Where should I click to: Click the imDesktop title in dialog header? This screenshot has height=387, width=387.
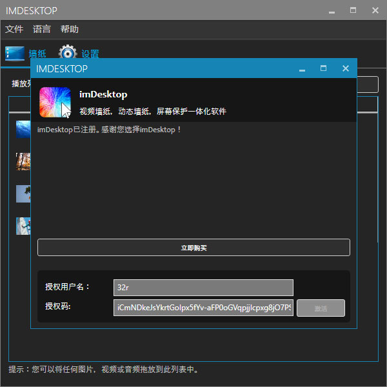click(x=103, y=95)
